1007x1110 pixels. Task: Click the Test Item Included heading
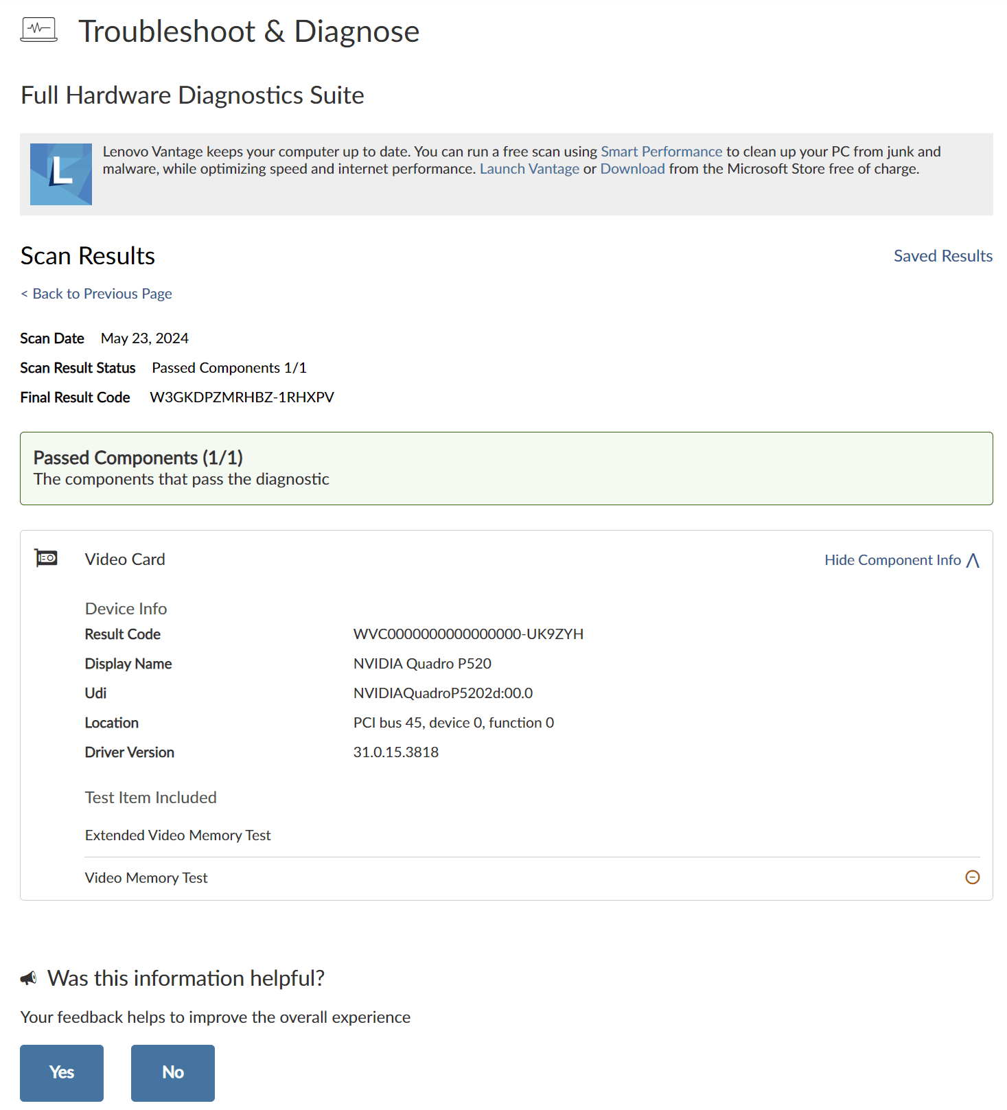151,798
